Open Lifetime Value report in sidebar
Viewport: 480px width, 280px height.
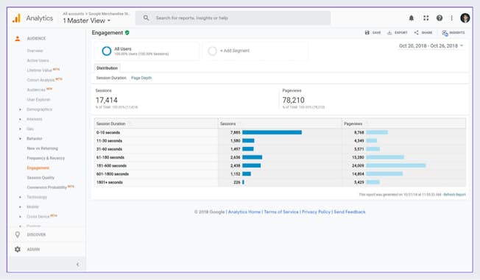click(x=39, y=71)
